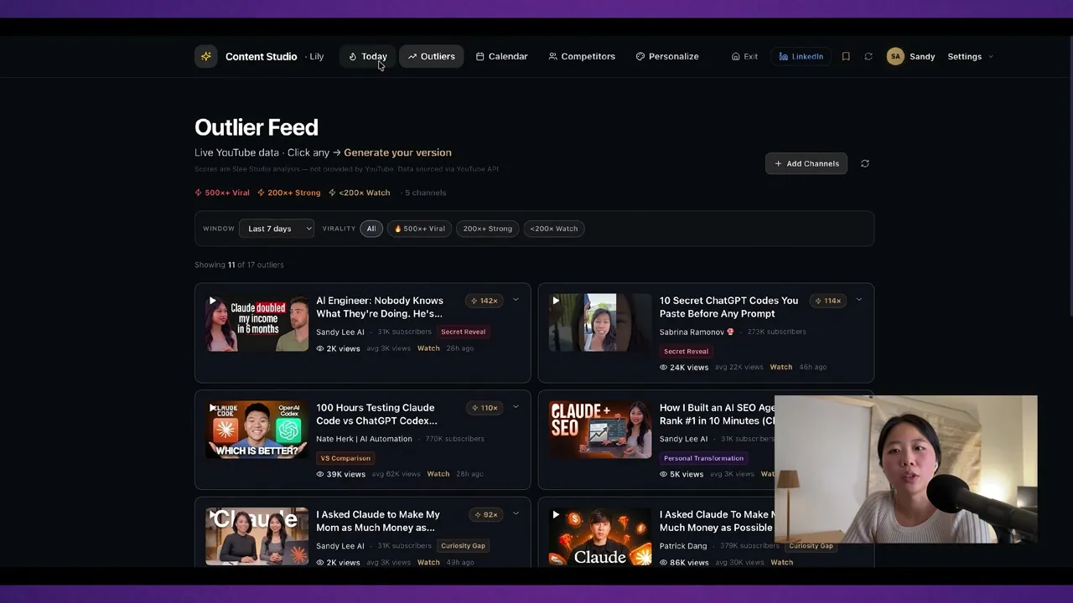Click the Add Channels button
The height and width of the screenshot is (603, 1073).
806,163
